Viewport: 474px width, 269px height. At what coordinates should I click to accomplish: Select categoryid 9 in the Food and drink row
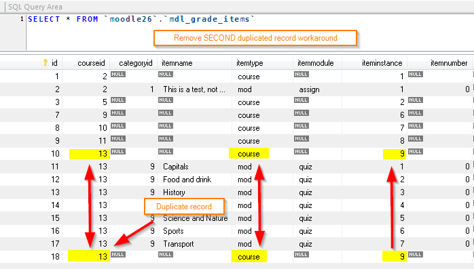(152, 180)
